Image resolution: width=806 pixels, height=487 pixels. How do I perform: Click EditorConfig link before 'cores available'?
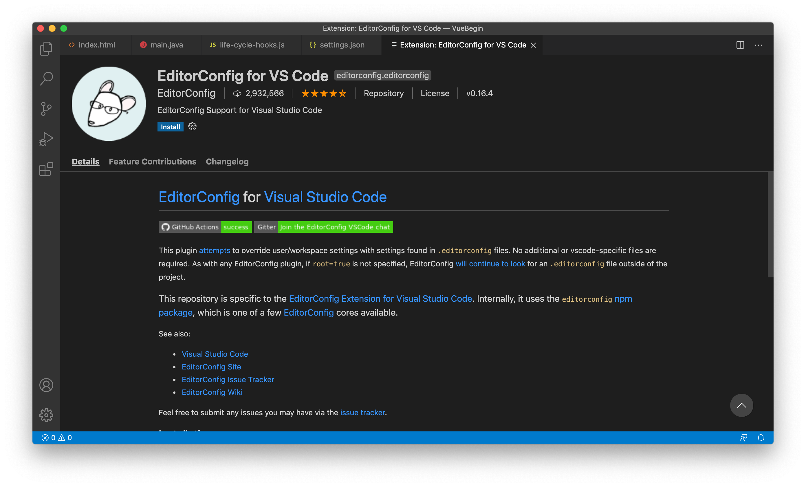(308, 312)
